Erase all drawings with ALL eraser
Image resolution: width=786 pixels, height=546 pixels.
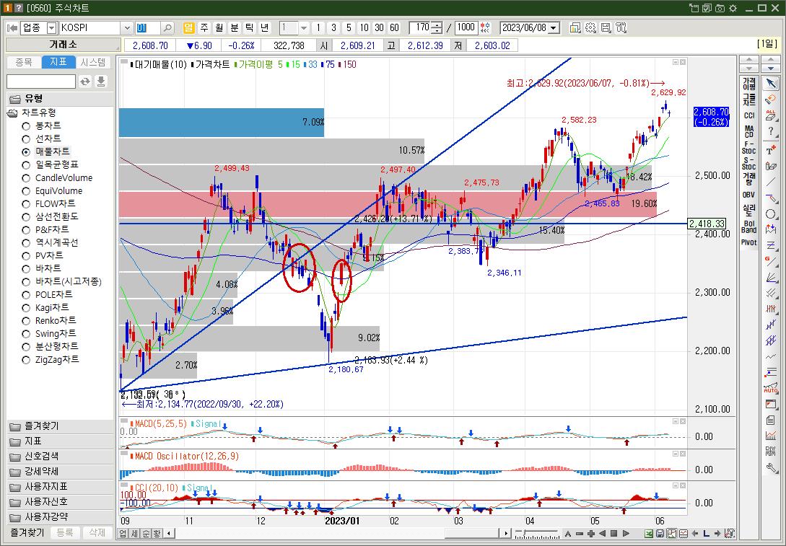pos(770,115)
